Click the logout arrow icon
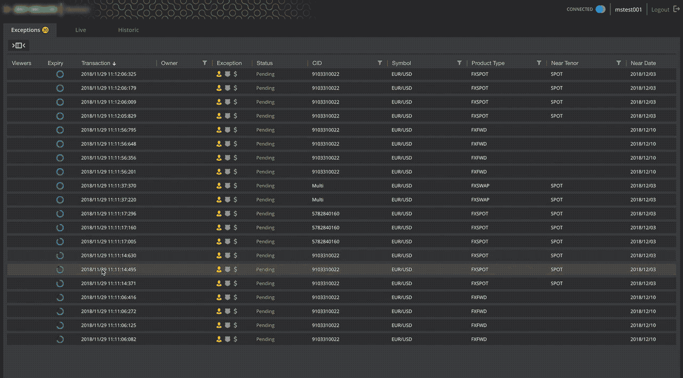The height and width of the screenshot is (378, 683). point(676,10)
